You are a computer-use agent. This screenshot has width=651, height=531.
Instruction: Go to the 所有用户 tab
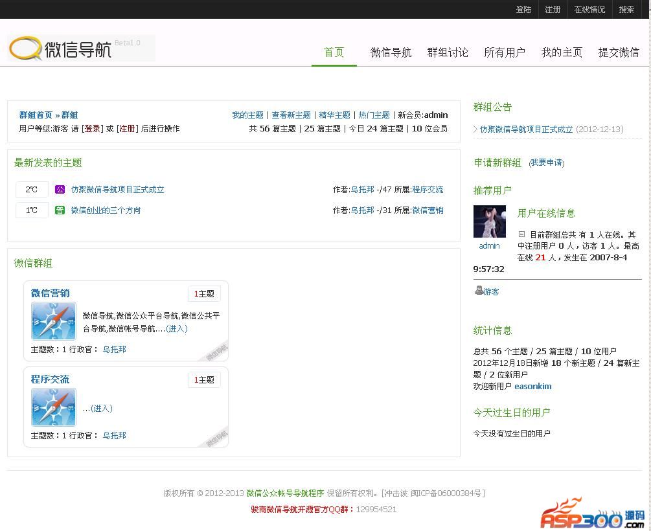point(504,52)
